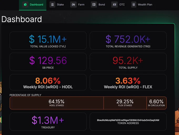Select the 29.25% FLEX STAKED segment

point(125,103)
